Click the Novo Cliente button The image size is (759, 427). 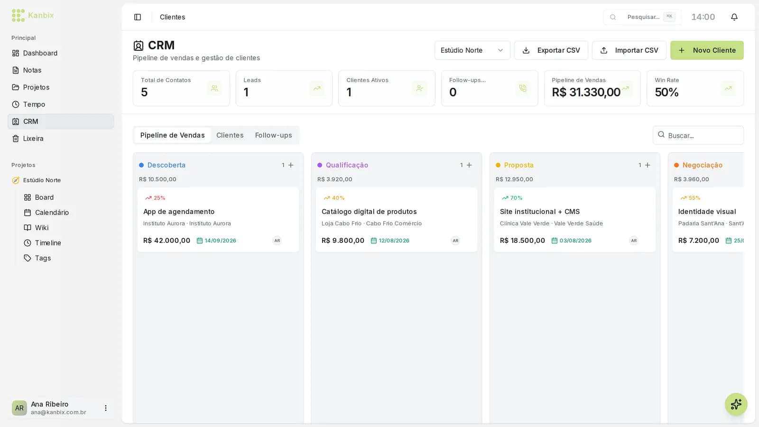[x=707, y=50]
